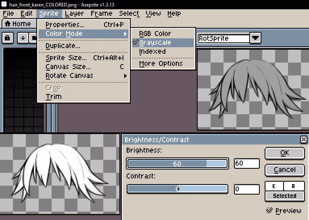Click the Aseprite app icon in the title bar

pos(4,3)
